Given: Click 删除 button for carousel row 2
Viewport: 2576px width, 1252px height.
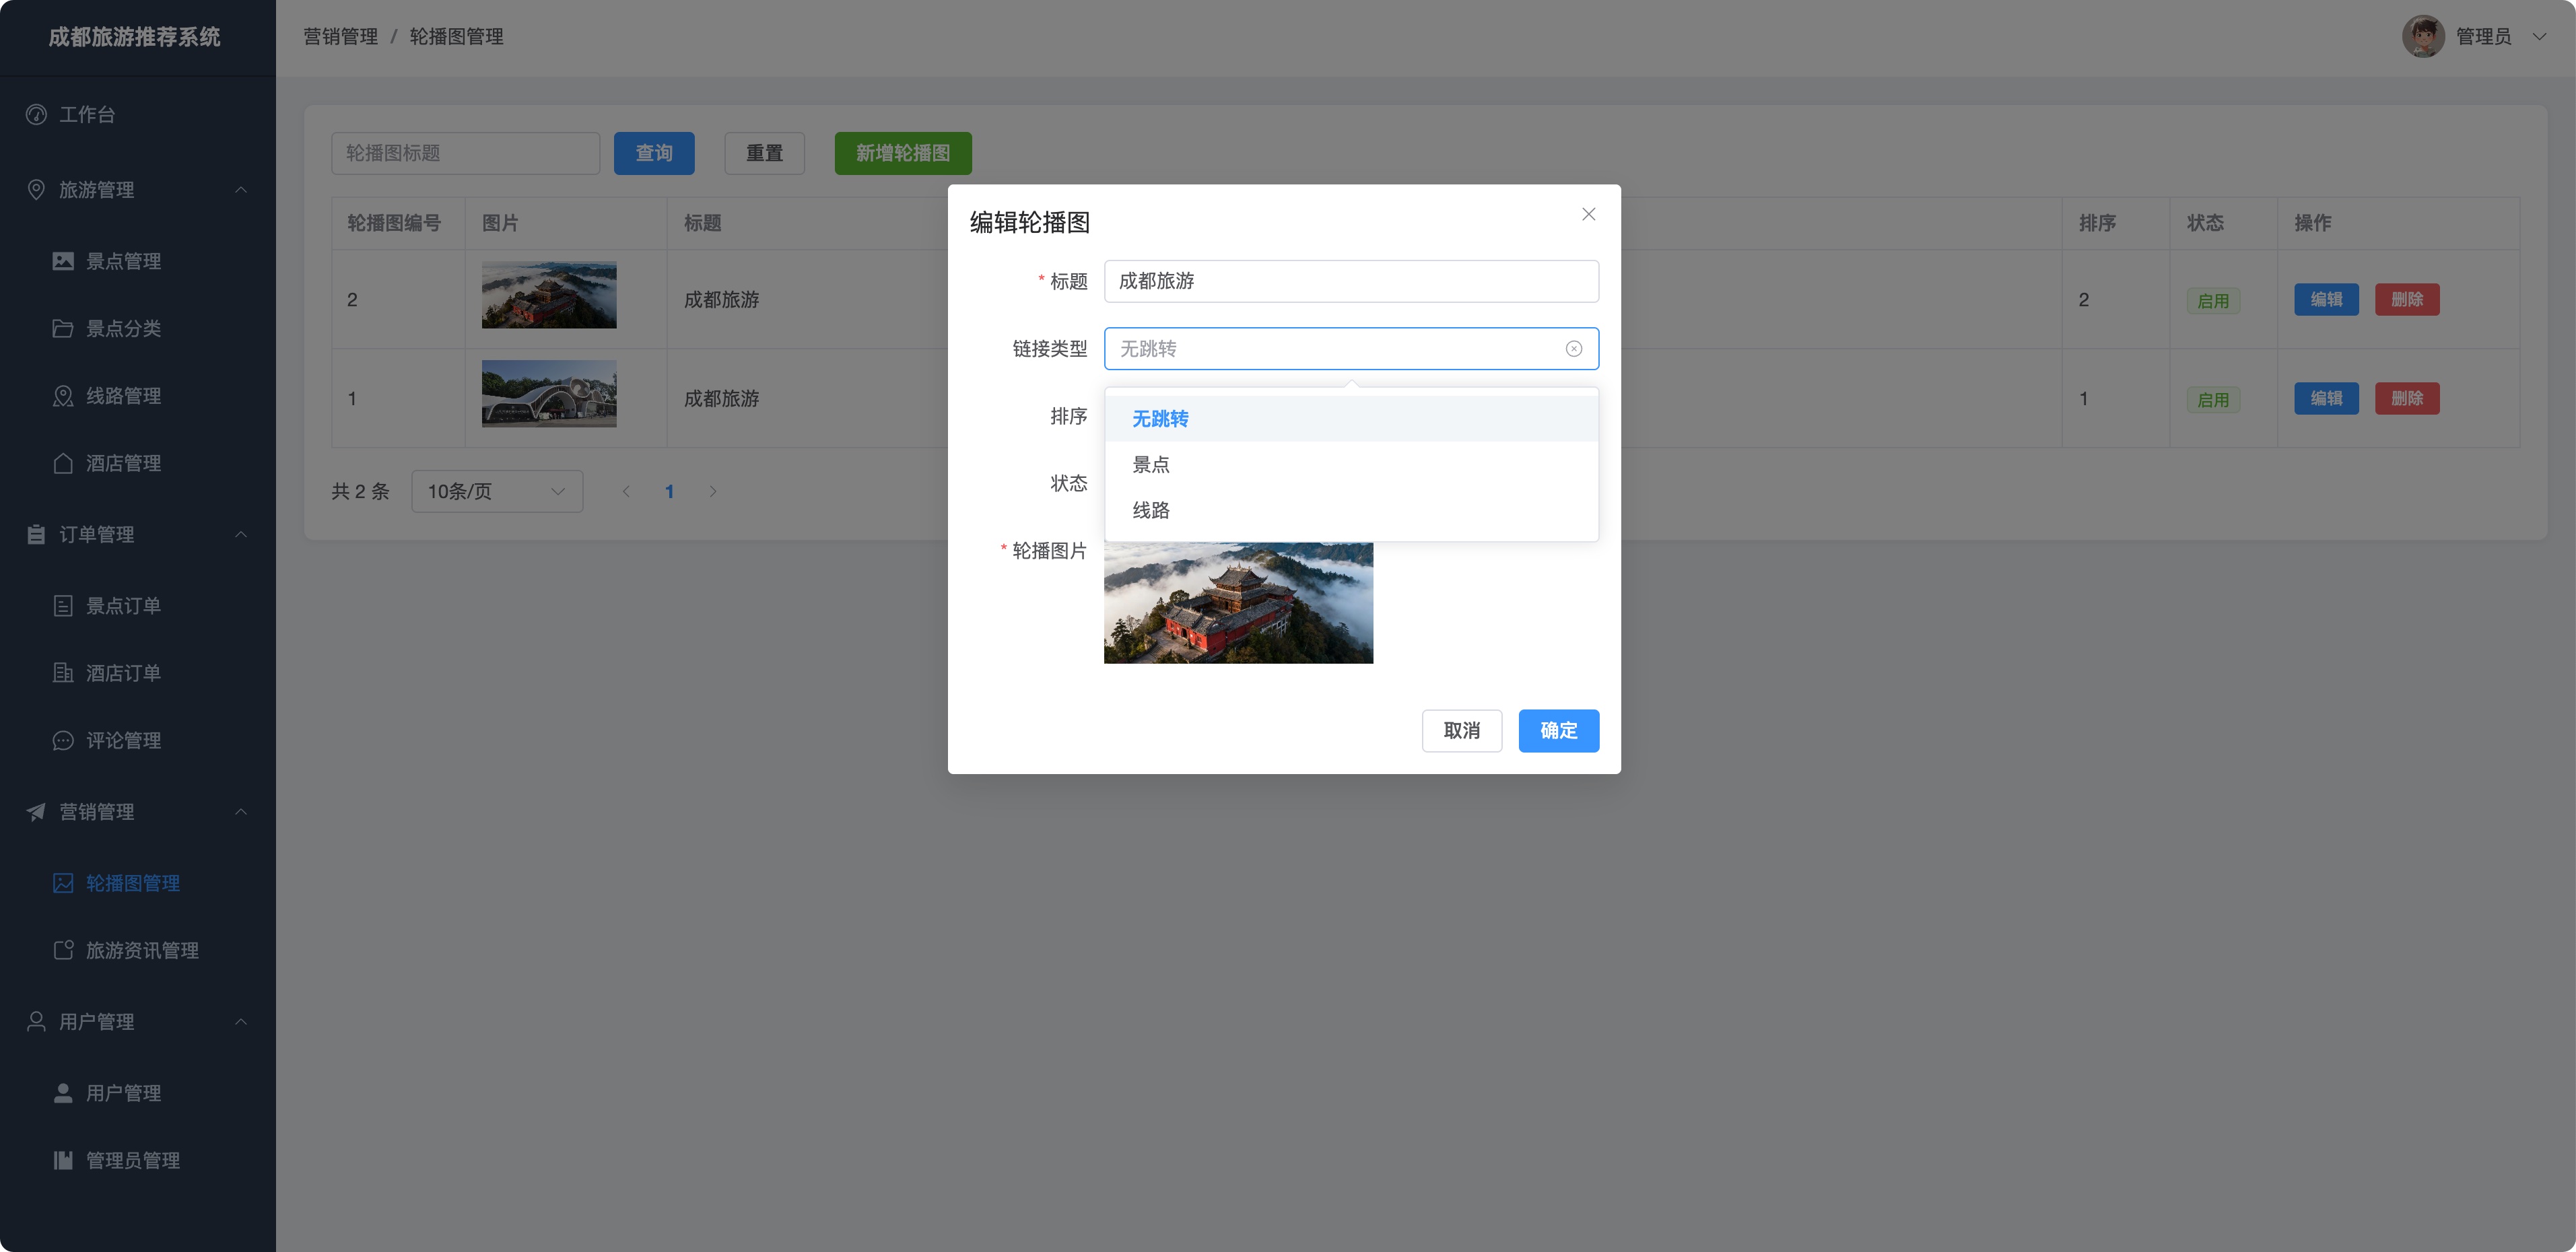Looking at the screenshot, I should click(2407, 299).
